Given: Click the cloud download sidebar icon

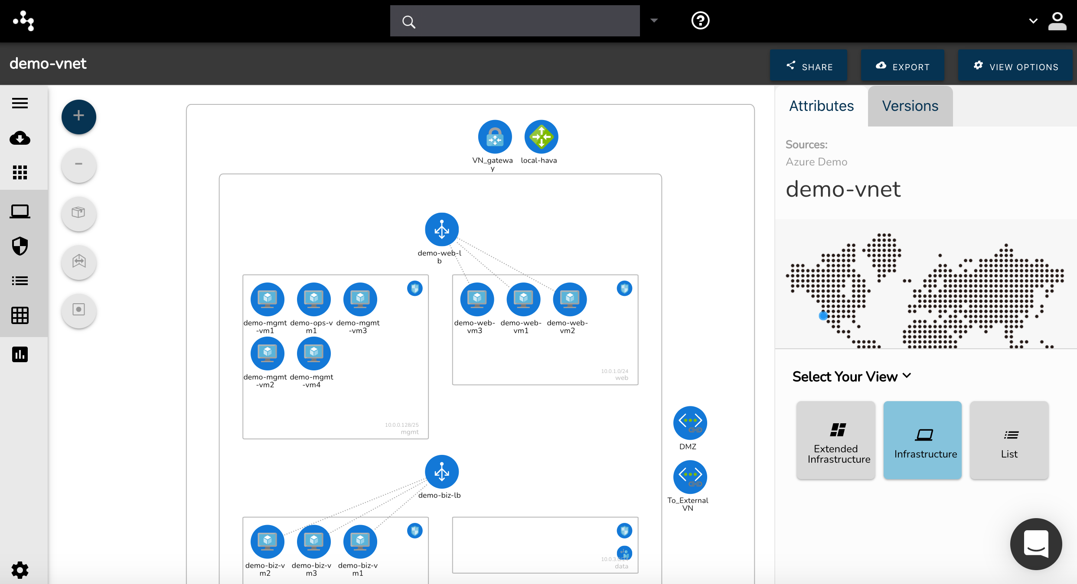Looking at the screenshot, I should (x=20, y=138).
